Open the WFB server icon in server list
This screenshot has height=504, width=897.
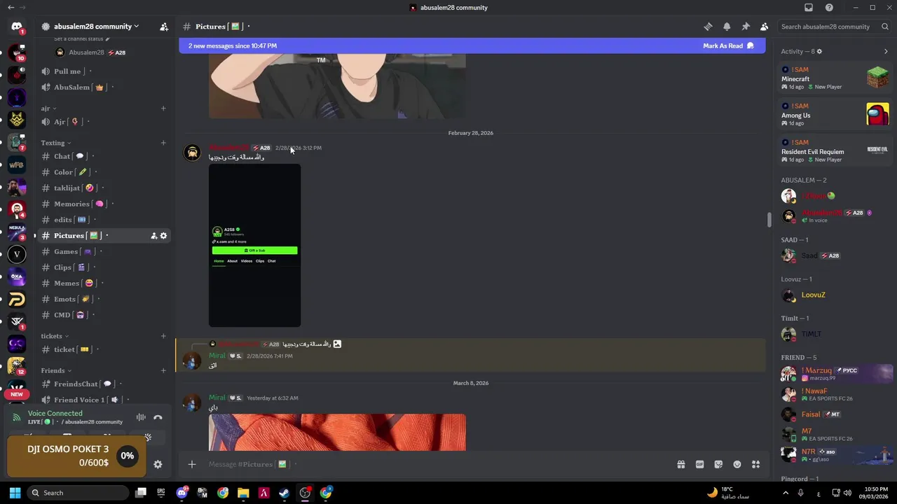pyautogui.click(x=17, y=165)
